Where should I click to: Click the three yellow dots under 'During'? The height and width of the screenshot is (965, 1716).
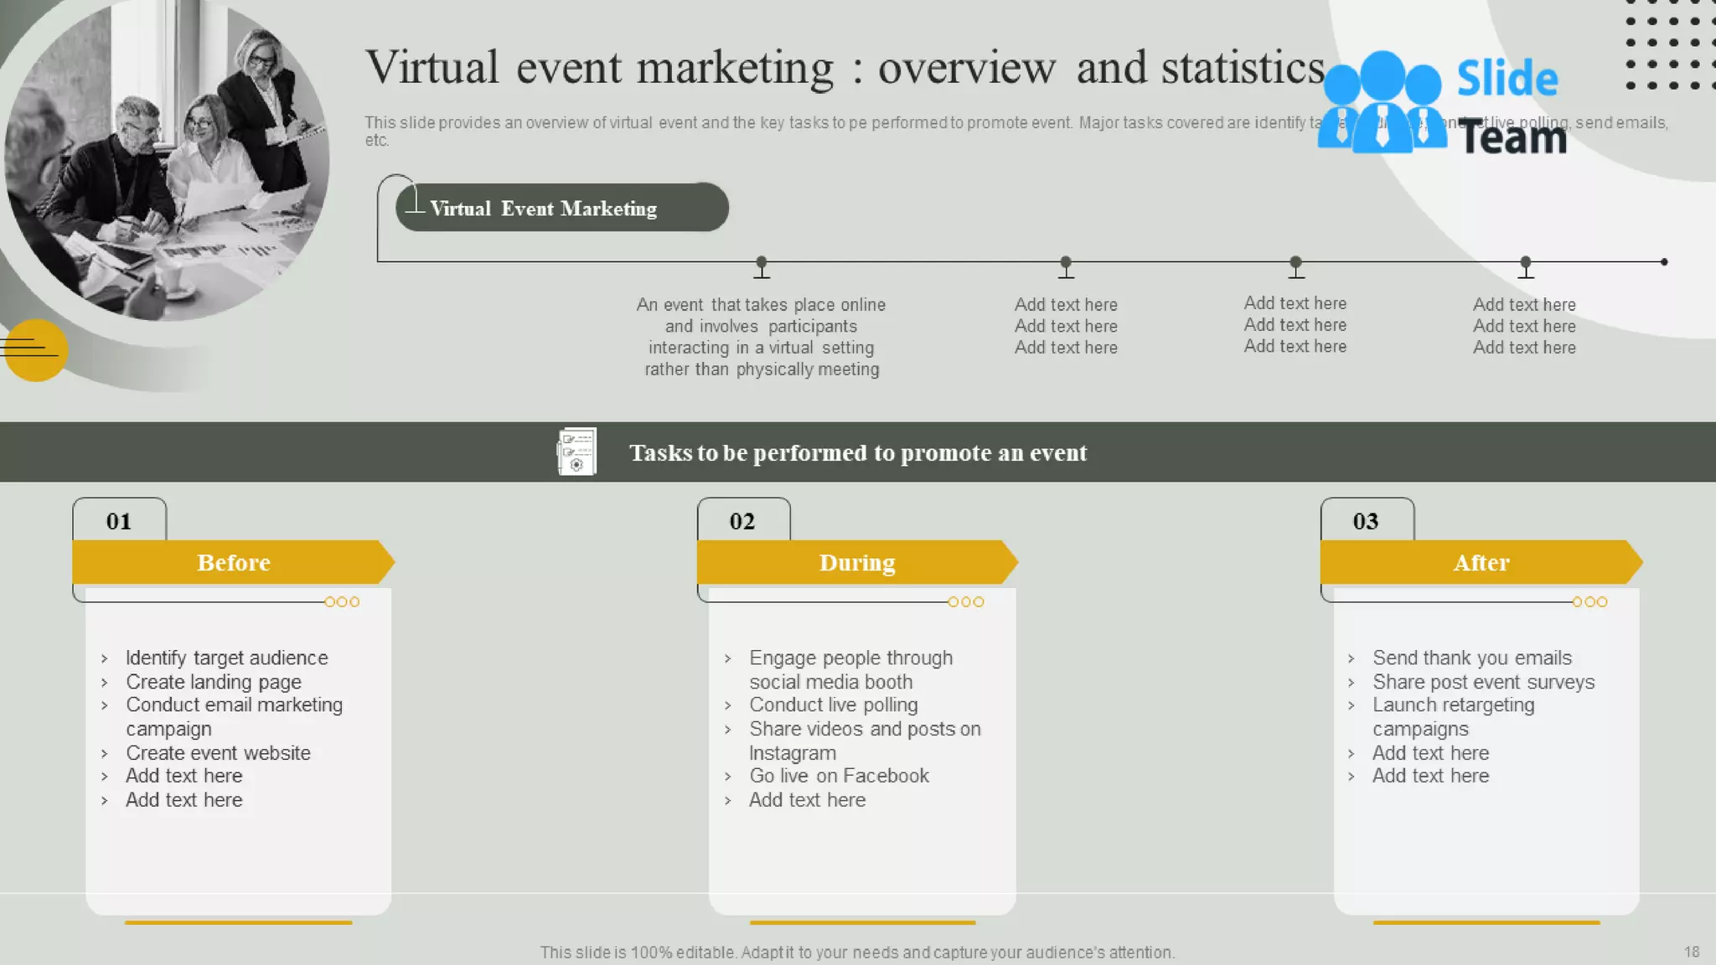click(966, 601)
